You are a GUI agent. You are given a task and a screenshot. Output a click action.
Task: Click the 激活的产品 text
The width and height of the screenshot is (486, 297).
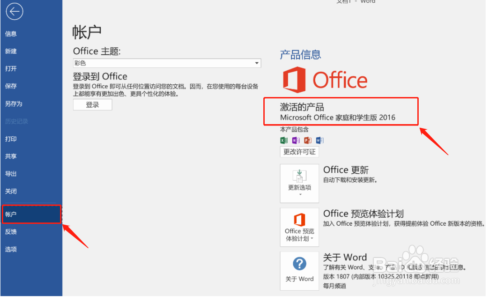click(x=302, y=107)
